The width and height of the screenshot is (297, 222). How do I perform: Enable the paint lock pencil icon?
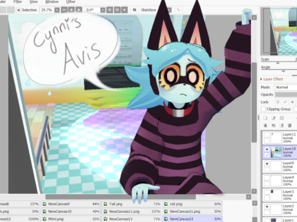pyautogui.click(x=285, y=102)
